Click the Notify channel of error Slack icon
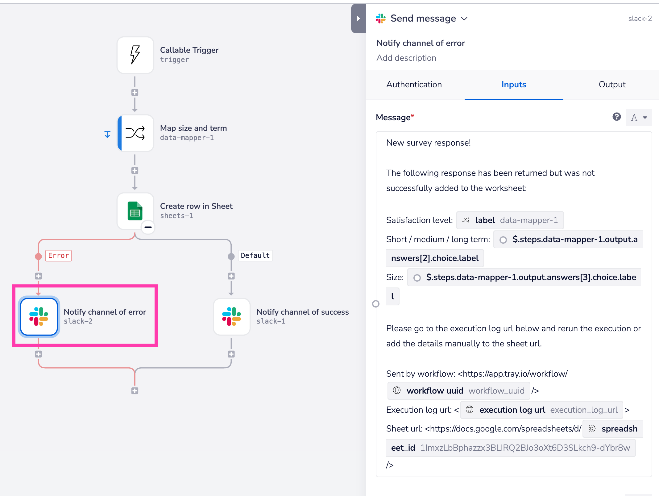 click(x=39, y=316)
